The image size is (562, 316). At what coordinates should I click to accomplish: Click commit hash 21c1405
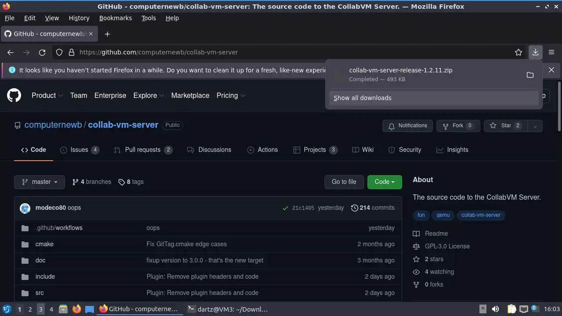[303, 208]
